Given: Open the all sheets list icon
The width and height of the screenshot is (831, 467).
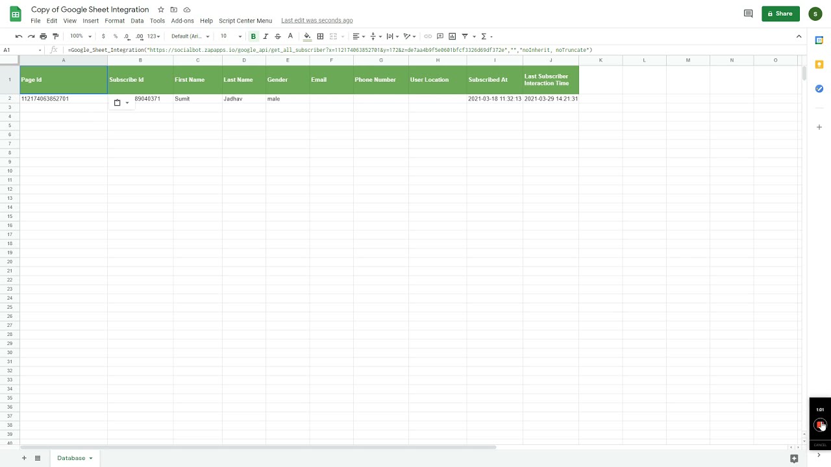Looking at the screenshot, I should pos(38,458).
